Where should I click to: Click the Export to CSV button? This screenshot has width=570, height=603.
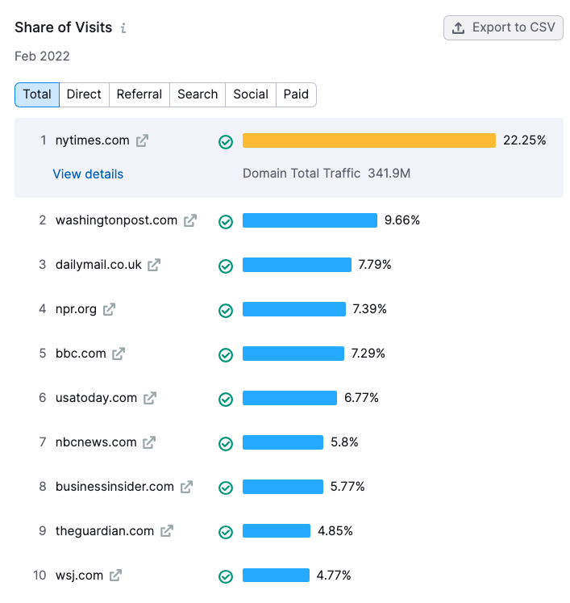coord(503,27)
